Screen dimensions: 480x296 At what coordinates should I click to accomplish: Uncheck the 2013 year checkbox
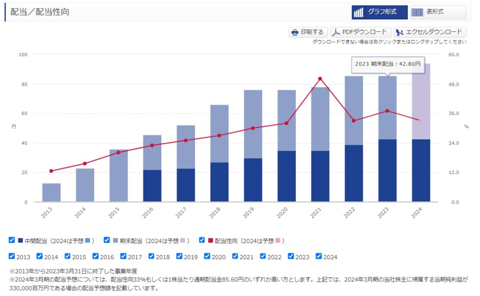(x=12, y=256)
